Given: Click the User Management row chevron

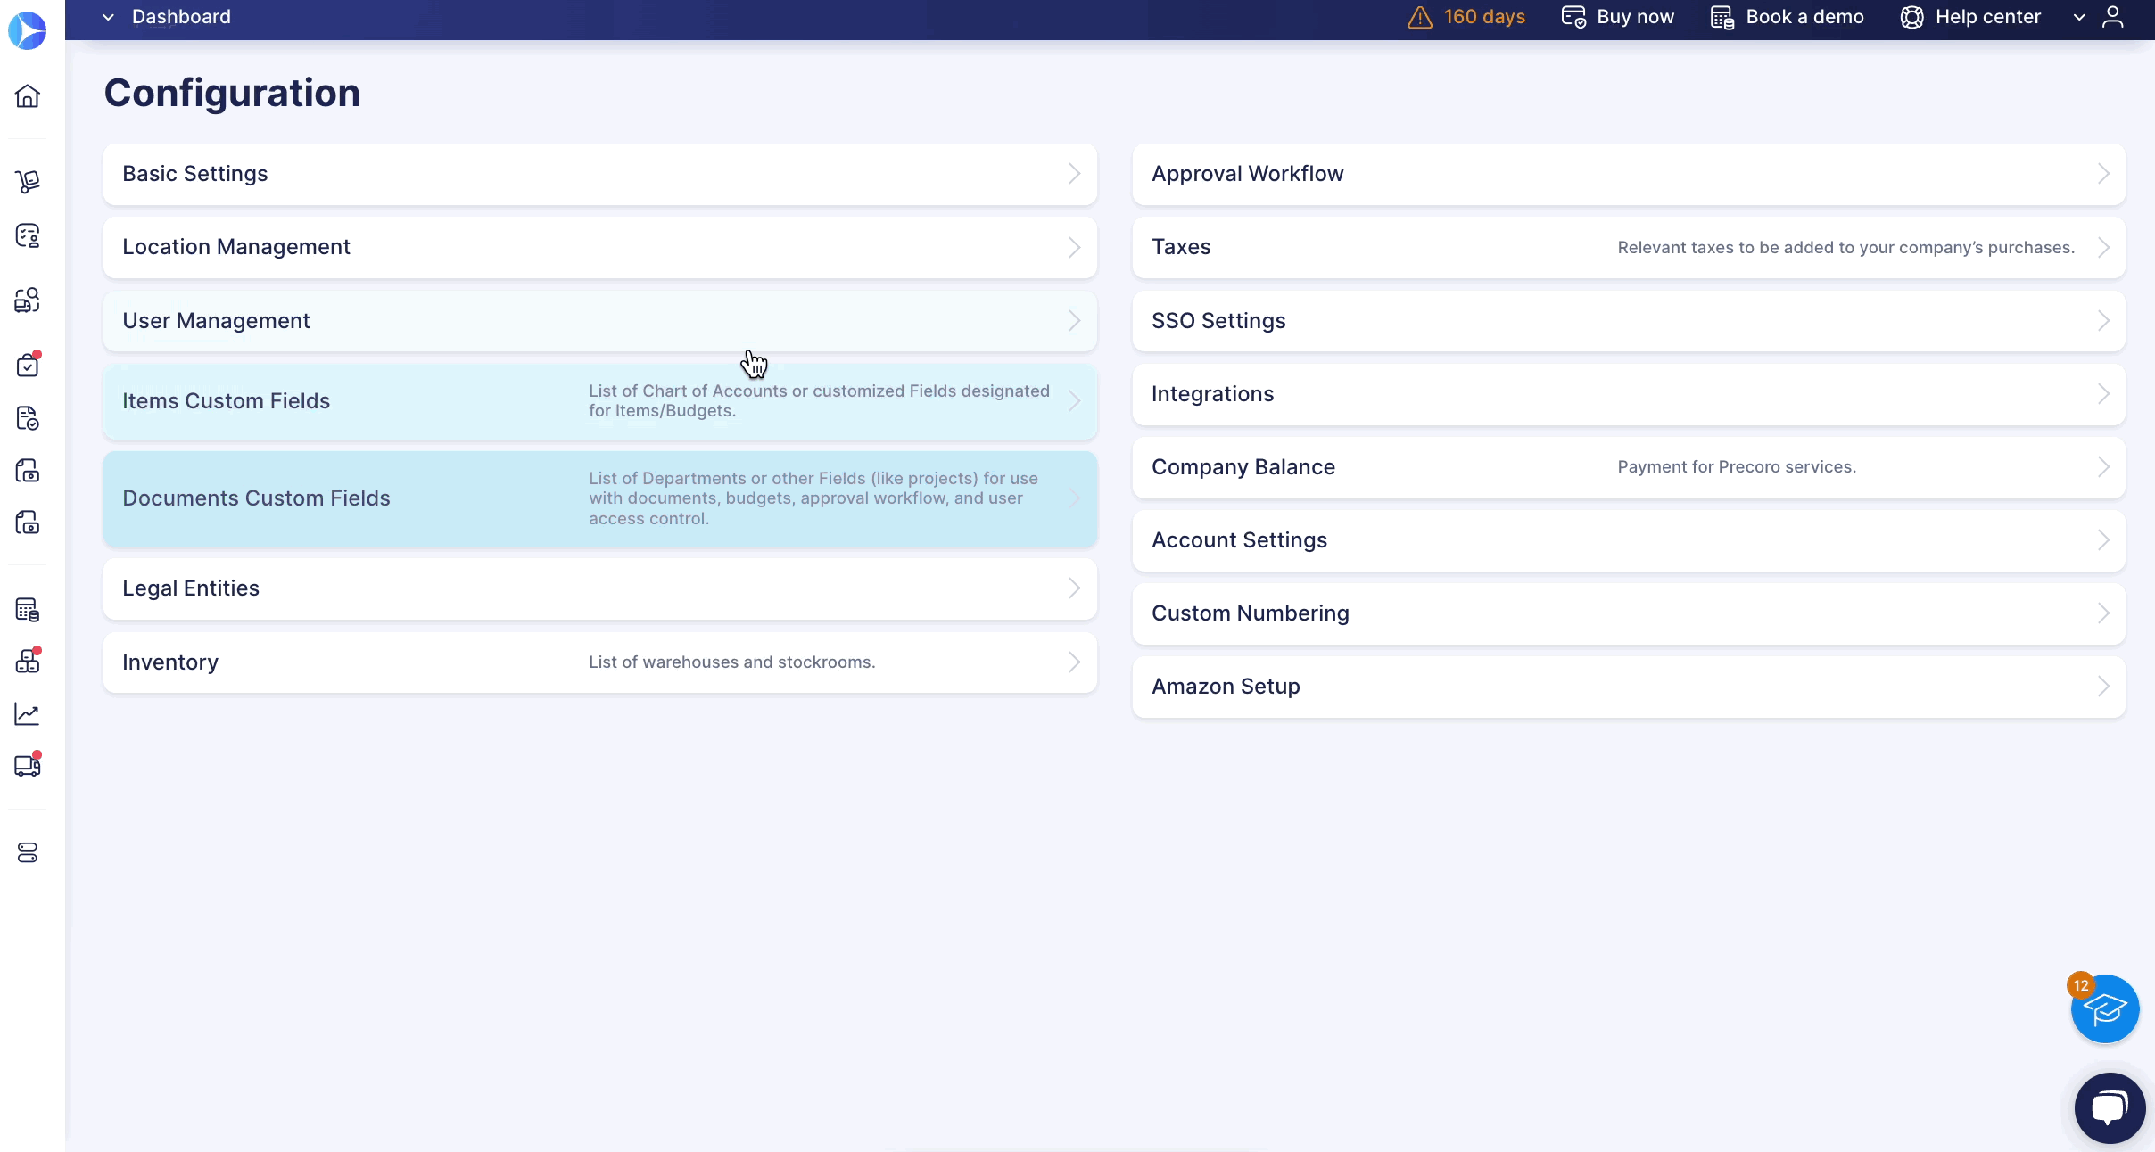Looking at the screenshot, I should (1074, 321).
